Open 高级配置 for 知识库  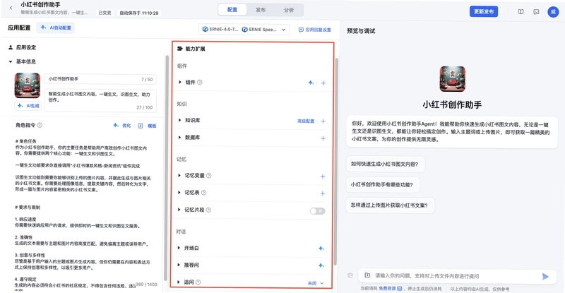pyautogui.click(x=306, y=121)
